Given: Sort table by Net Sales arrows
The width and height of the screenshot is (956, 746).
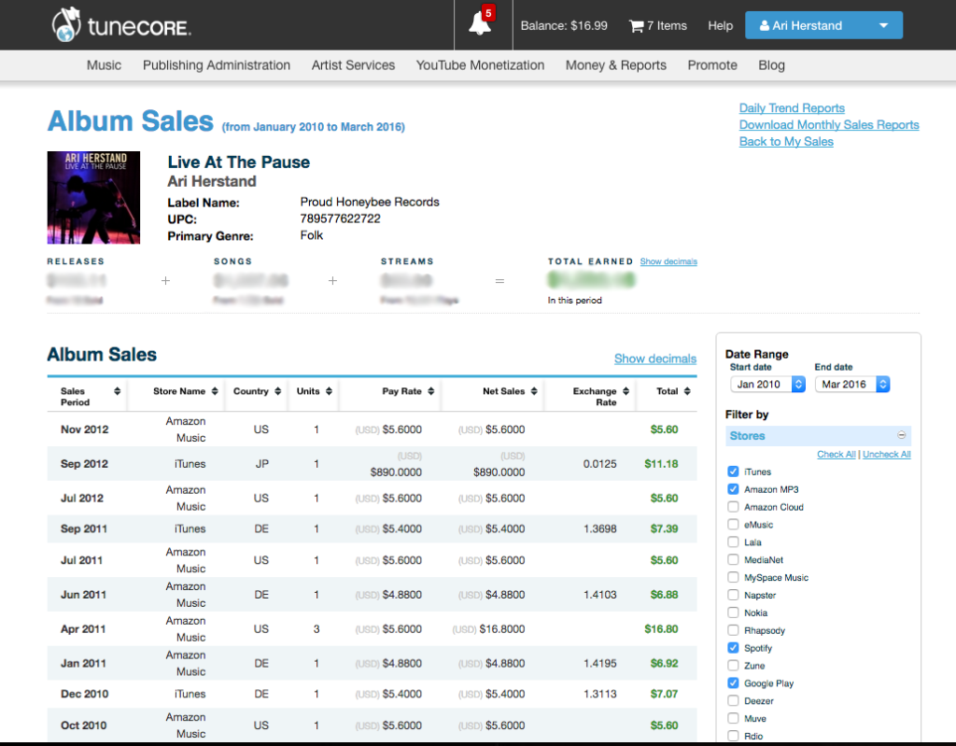Looking at the screenshot, I should (x=533, y=391).
